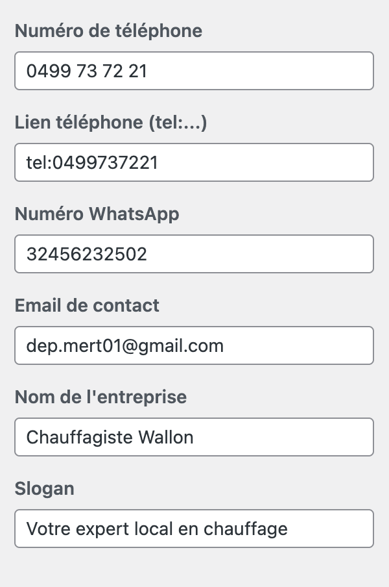Click the 'Email de contact' label

point(87,305)
